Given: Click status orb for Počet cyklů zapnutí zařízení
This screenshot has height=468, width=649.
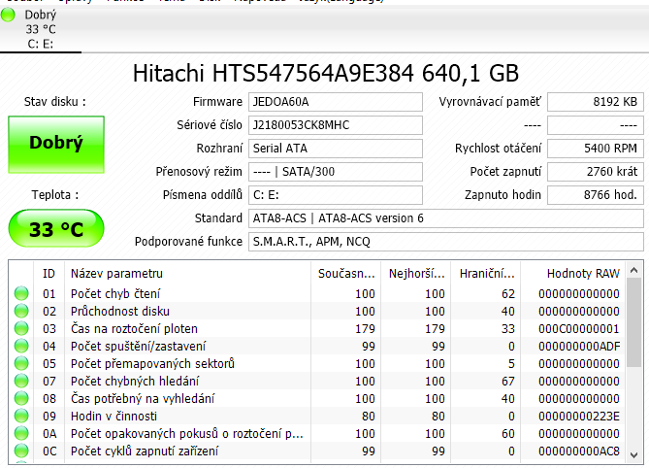Looking at the screenshot, I should (21, 451).
